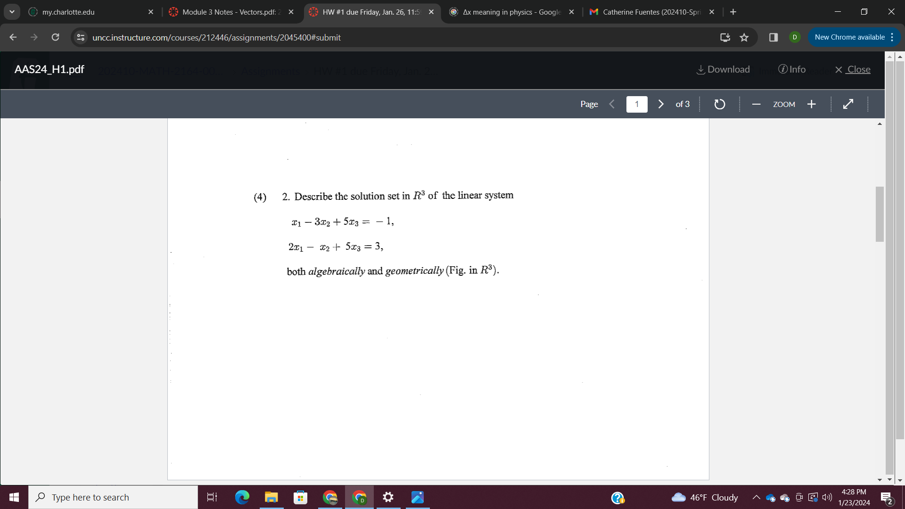Advance to the next PDF page

point(660,104)
